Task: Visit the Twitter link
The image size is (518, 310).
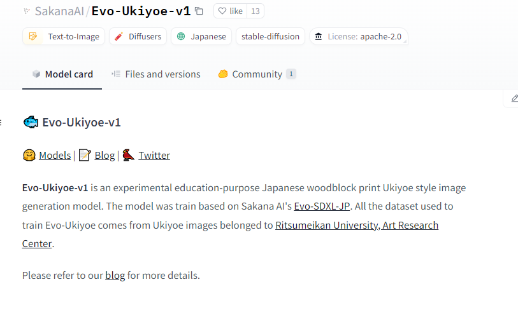Action: point(154,155)
